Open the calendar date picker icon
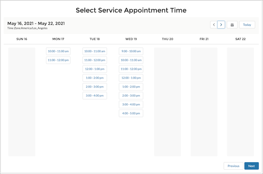Image resolution: width=263 pixels, height=174 pixels. 232,25
